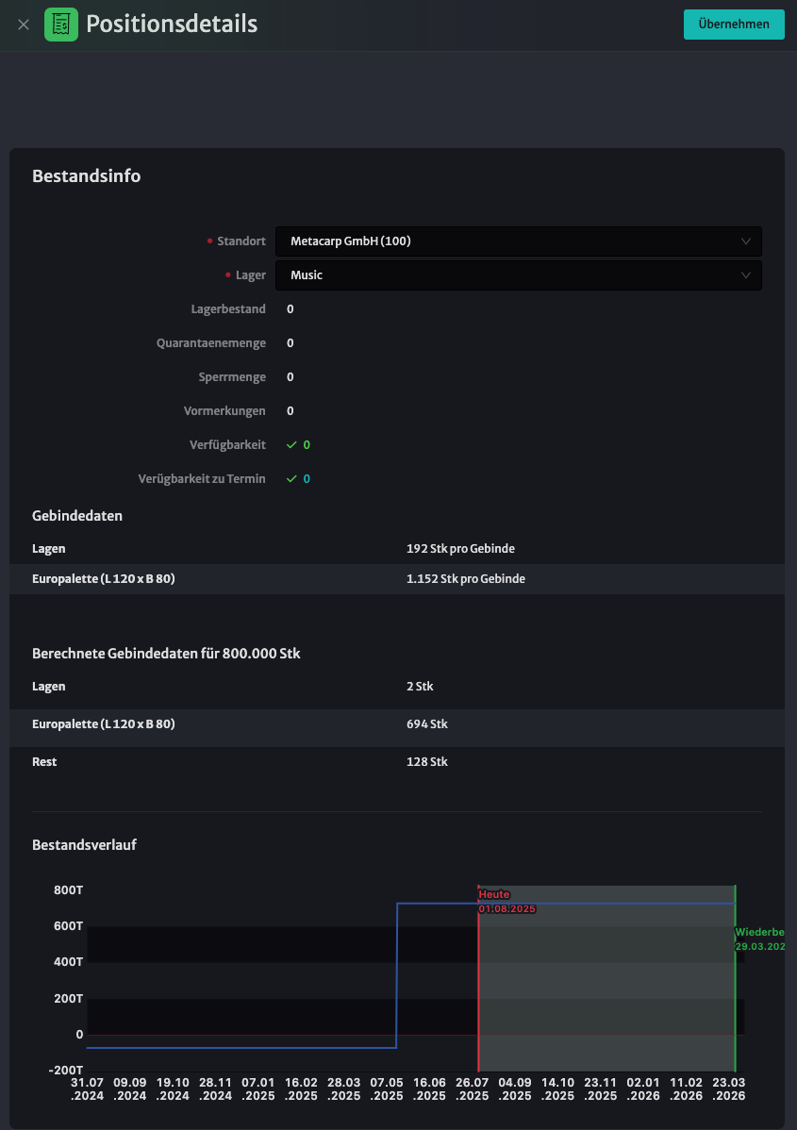Click the Bestandsinfo heading
The image size is (797, 1130).
[x=87, y=175]
